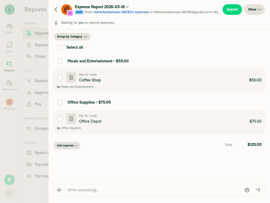Open the Group by: Category dropdown
The width and height of the screenshot is (270, 203).
pyautogui.click(x=72, y=37)
